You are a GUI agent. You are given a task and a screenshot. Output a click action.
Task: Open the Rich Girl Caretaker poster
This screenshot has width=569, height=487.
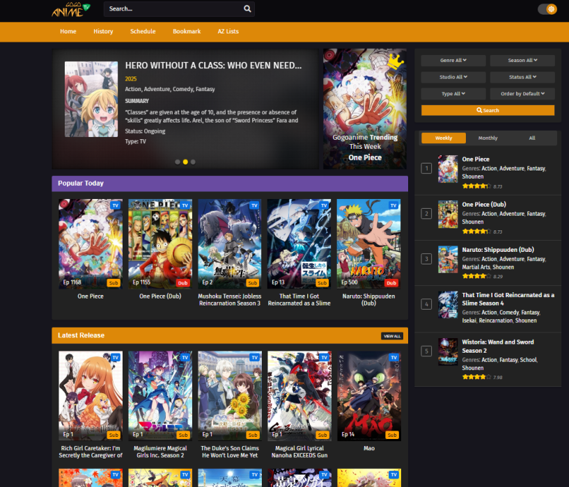91,396
